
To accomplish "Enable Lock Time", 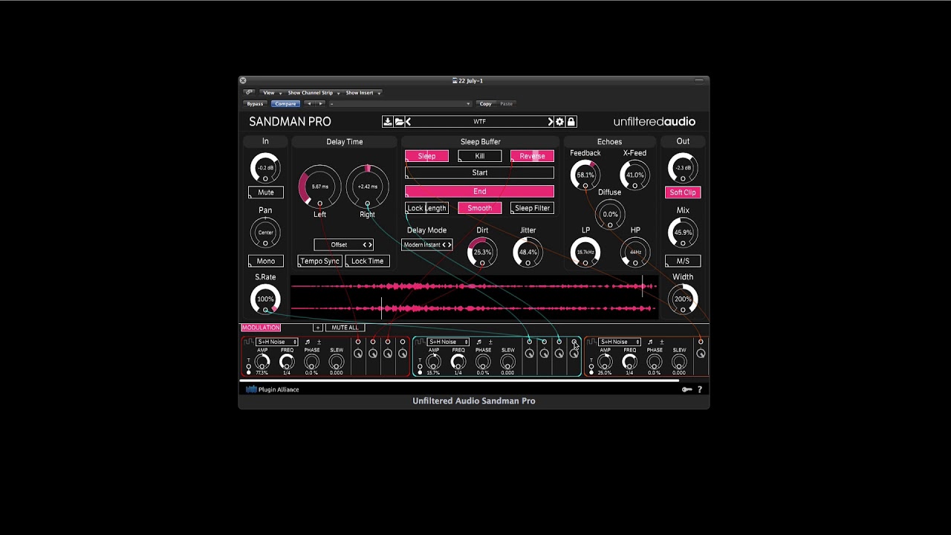I will [x=367, y=261].
